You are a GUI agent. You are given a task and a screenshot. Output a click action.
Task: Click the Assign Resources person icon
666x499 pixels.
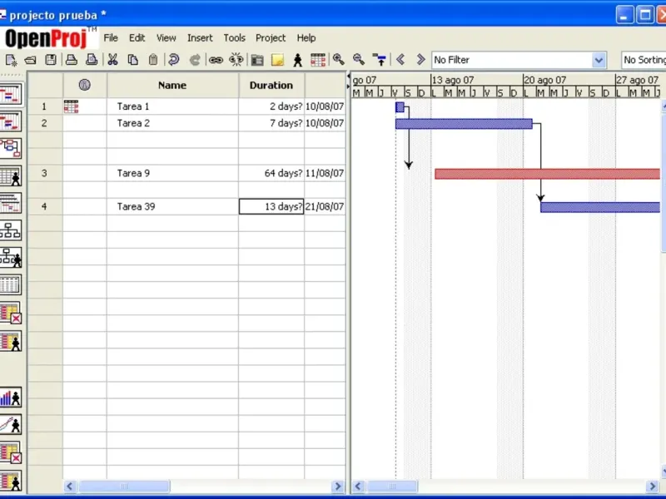[x=298, y=60]
